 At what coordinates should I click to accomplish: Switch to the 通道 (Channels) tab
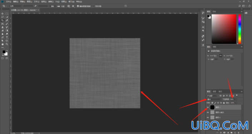tap(214, 91)
